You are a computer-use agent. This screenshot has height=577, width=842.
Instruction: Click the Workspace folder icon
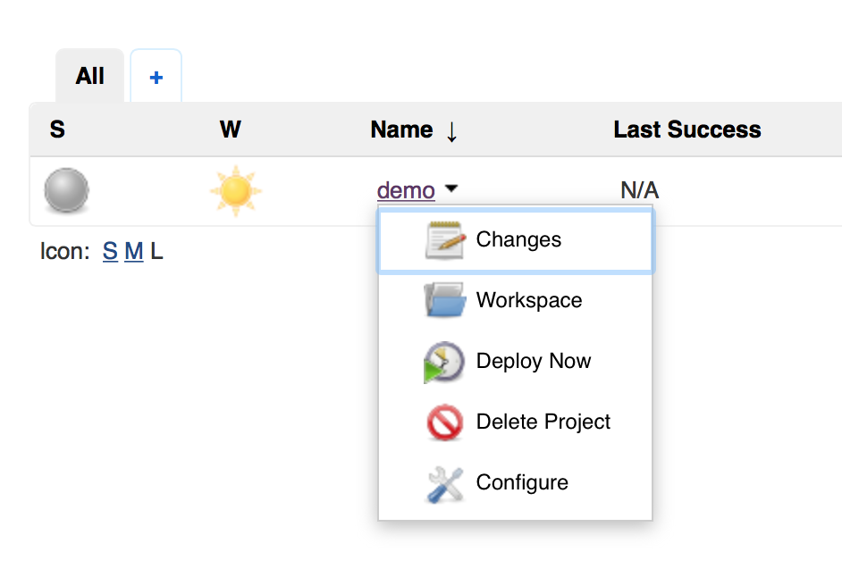(x=444, y=300)
